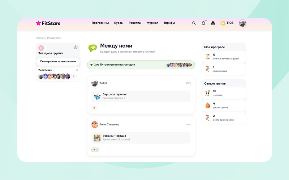Image resolution: width=289 pixels, height=180 pixels.
Task: Click the gold star coin icon
Action: (x=223, y=23)
